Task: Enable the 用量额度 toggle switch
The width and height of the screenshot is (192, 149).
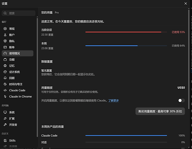Action: click(181, 101)
